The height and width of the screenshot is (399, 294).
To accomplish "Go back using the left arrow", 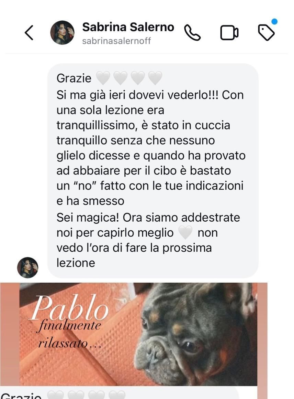I will (x=29, y=33).
